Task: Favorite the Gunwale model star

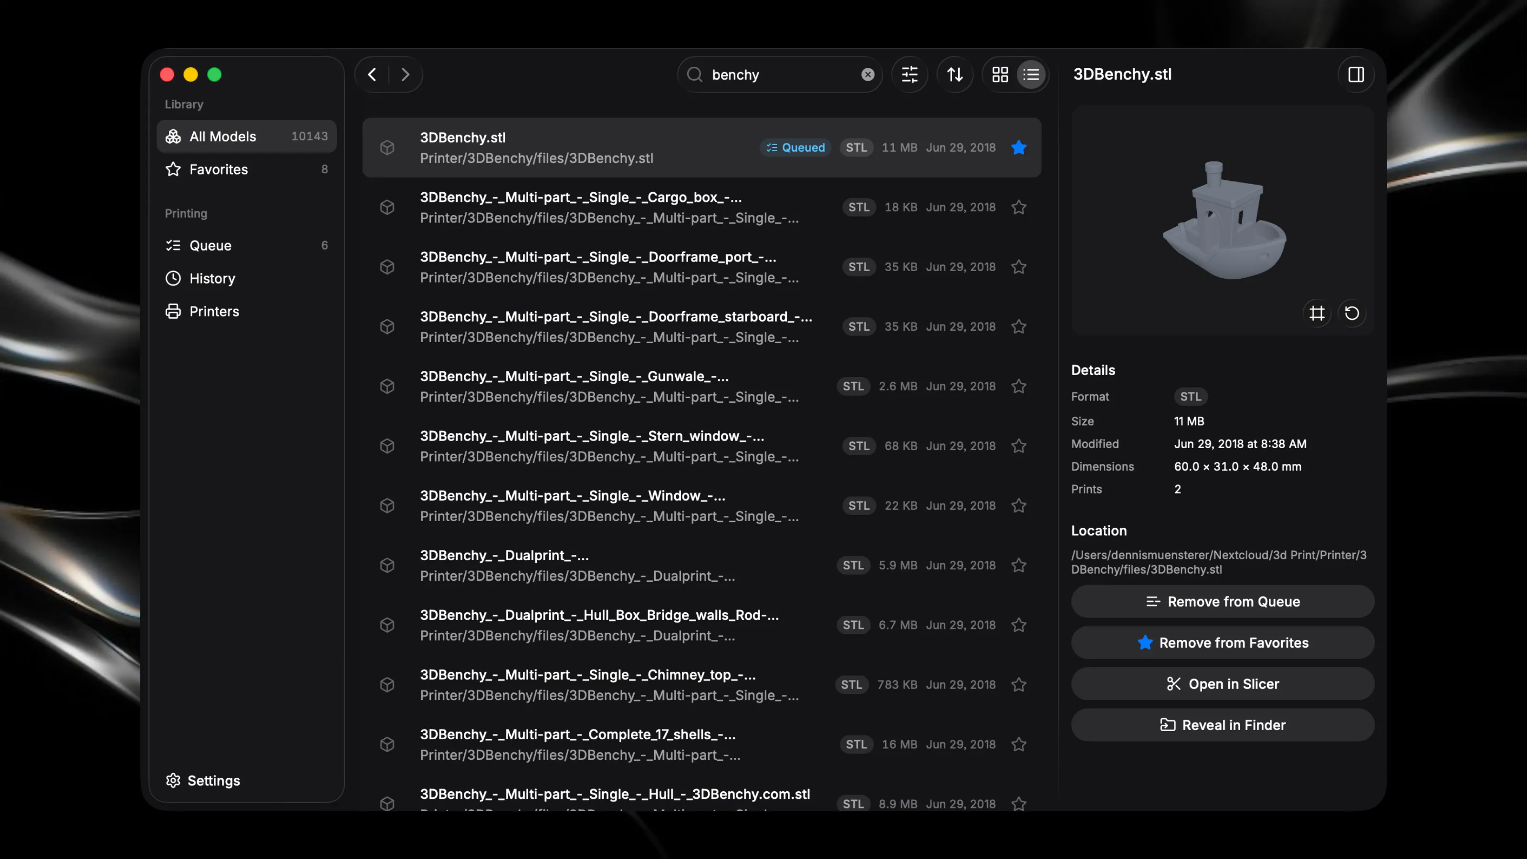Action: (x=1019, y=387)
